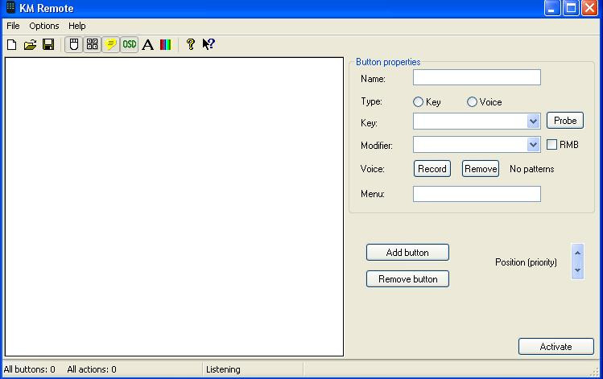Image resolution: width=603 pixels, height=379 pixels.
Task: Focus the Name input field
Action: tap(477, 77)
